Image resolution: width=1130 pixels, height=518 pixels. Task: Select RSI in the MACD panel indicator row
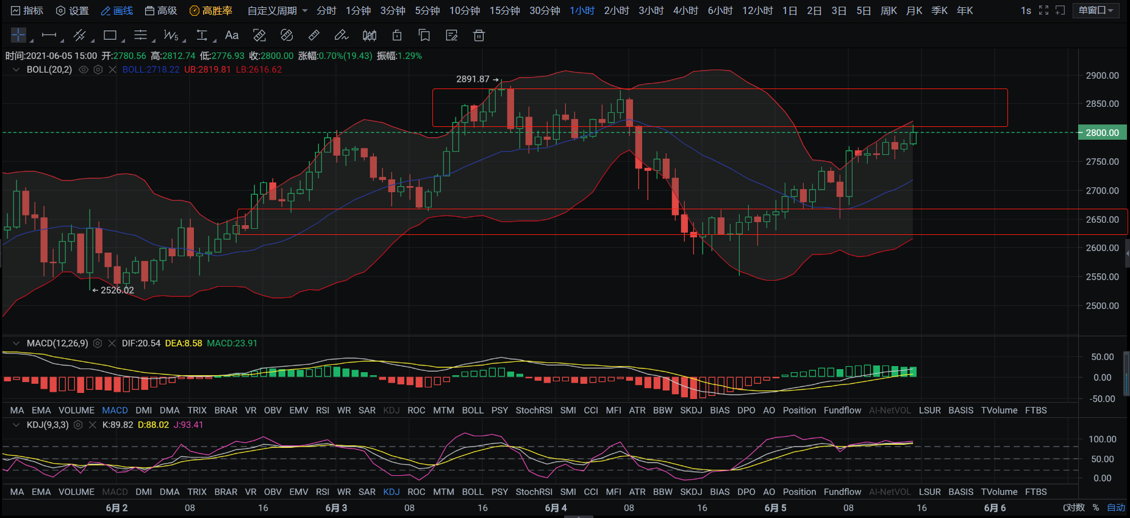tap(323, 411)
